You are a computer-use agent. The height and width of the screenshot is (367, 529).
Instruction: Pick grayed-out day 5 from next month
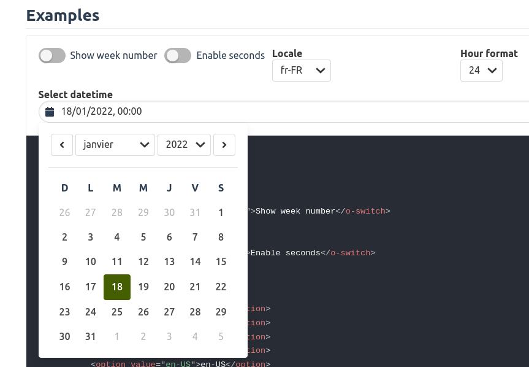(x=221, y=336)
